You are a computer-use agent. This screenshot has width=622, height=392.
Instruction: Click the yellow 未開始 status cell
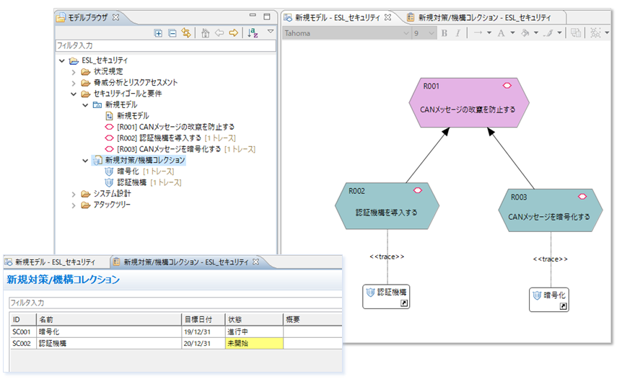254,343
